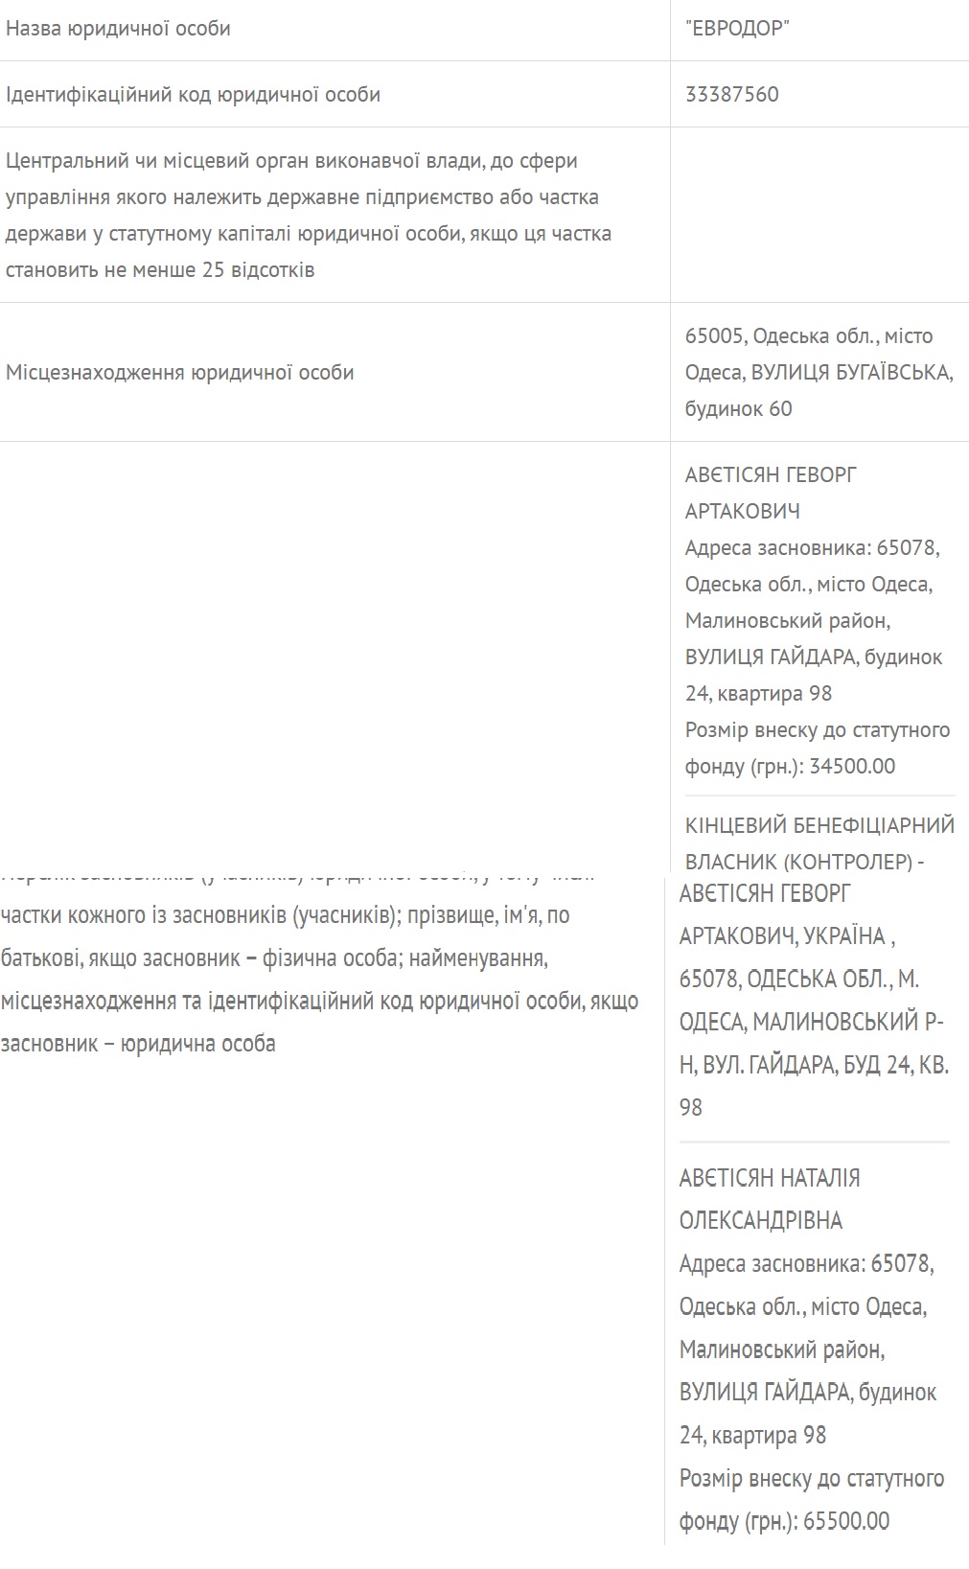
Task: Click the "засновник – юридична особа" line
Action: click(x=138, y=1044)
